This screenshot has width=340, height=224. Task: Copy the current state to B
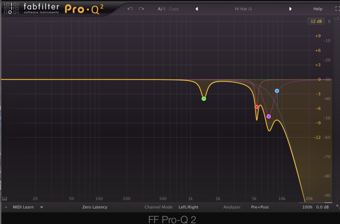click(174, 9)
